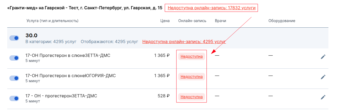The height and width of the screenshot is (112, 337).
Task: Disable the Прогестерон в слюнеЮГОРИЯ-ДМС toggle
Action: [x=14, y=78]
